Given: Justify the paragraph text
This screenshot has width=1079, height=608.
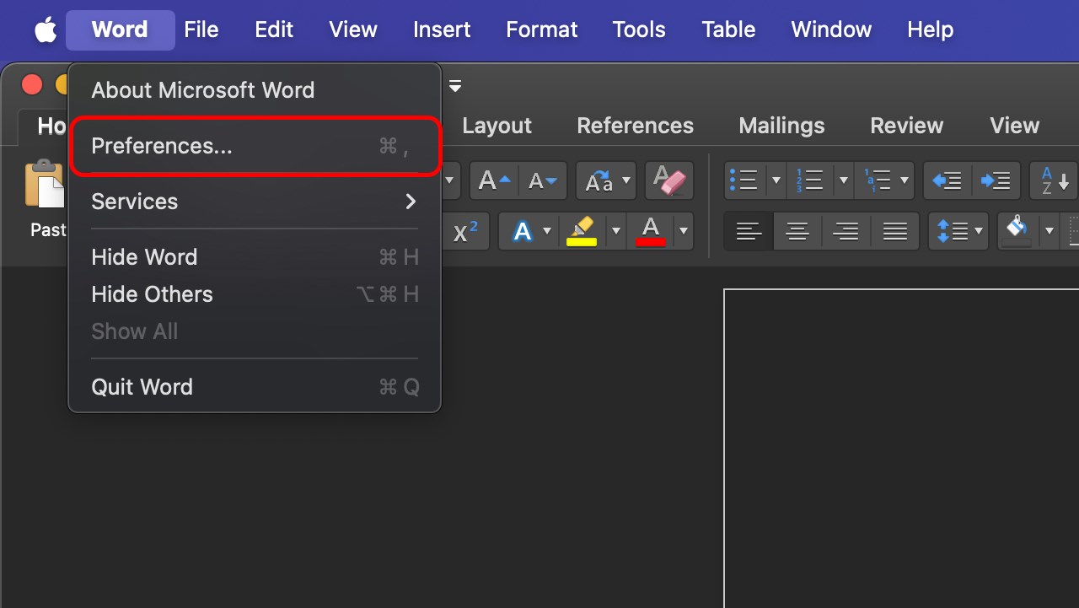Looking at the screenshot, I should [x=894, y=231].
